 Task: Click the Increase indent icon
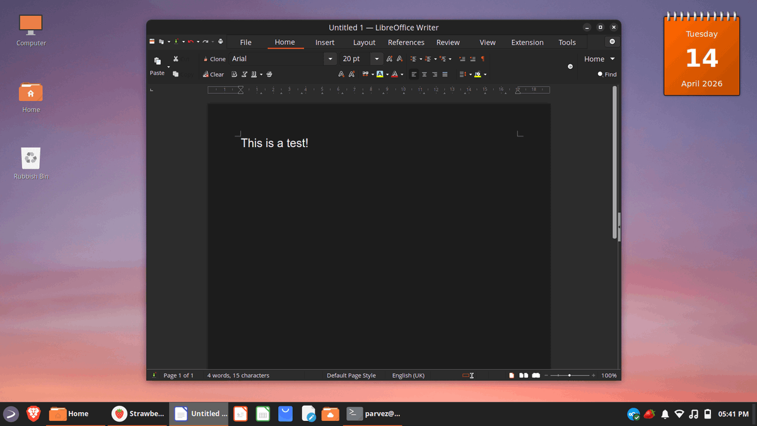click(x=462, y=59)
